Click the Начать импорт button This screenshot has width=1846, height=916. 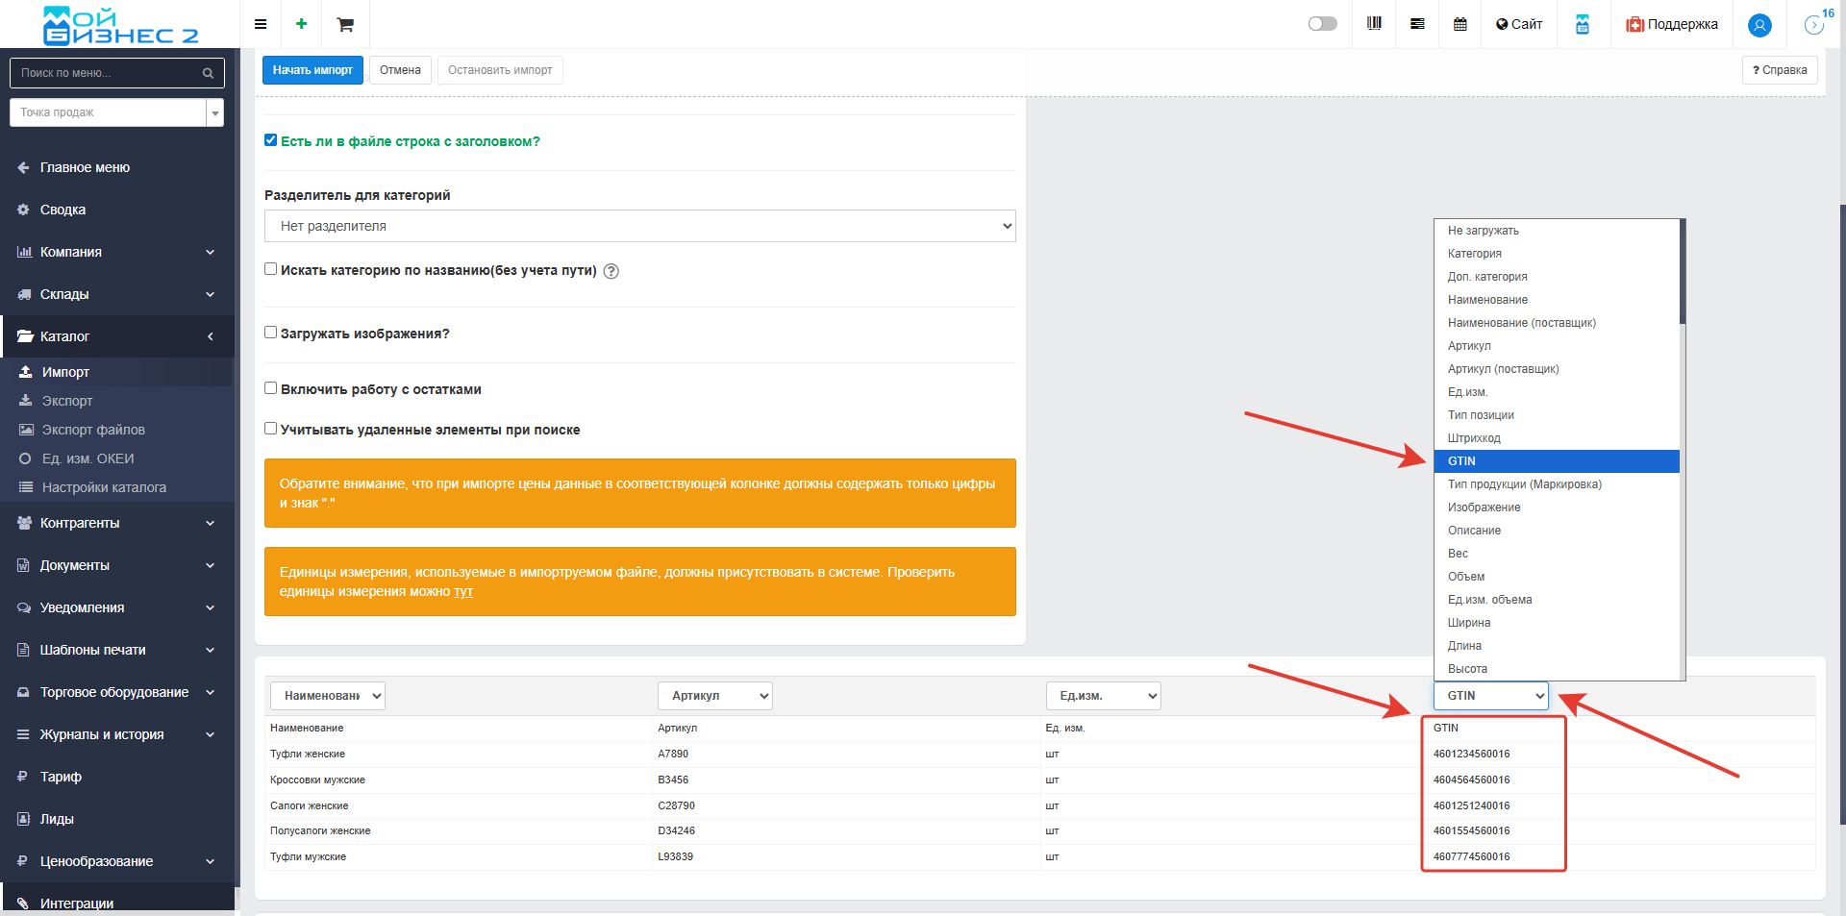point(312,70)
